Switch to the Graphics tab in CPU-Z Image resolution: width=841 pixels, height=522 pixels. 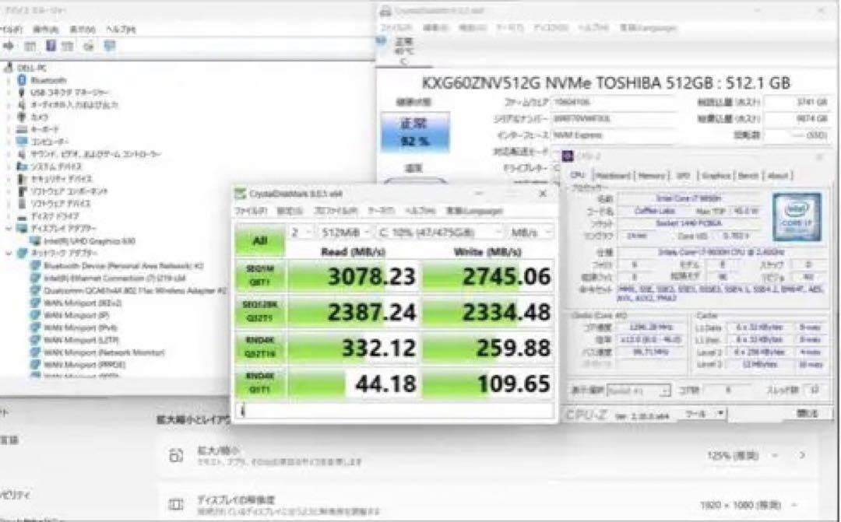pos(716,175)
